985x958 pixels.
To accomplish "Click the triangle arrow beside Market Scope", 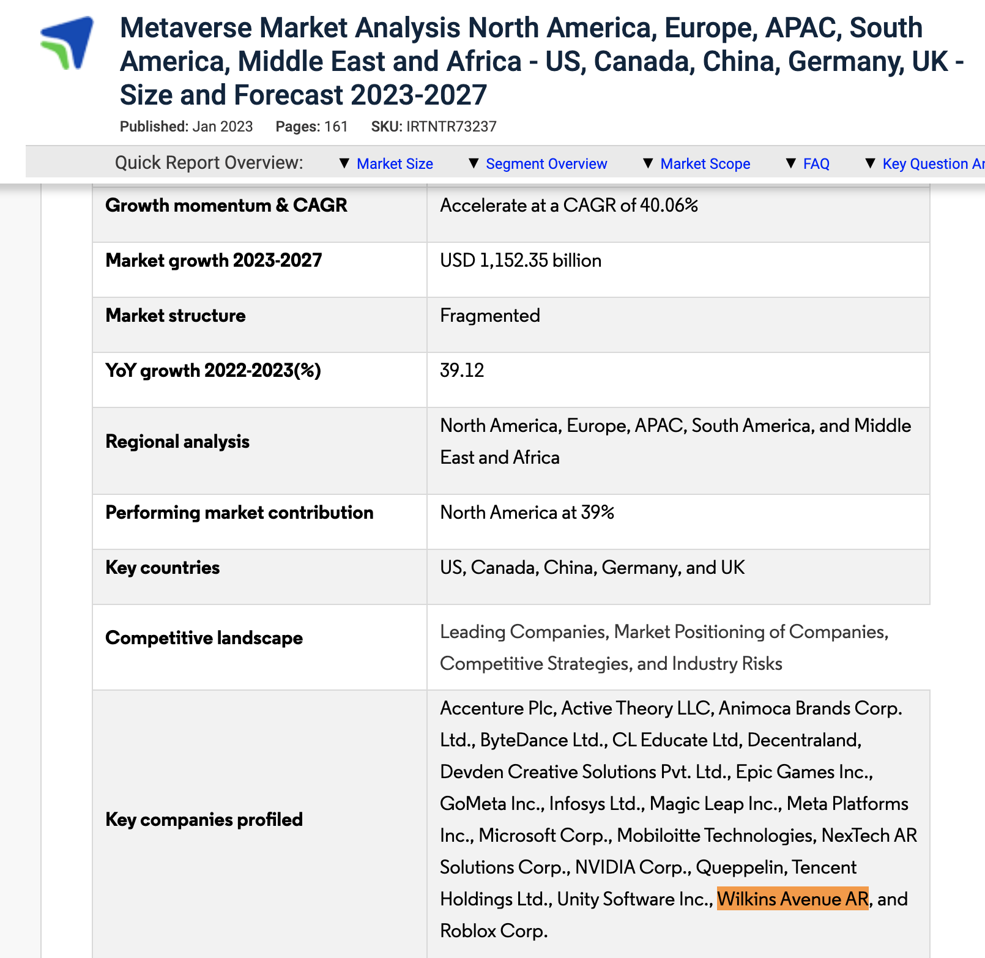I will coord(649,163).
